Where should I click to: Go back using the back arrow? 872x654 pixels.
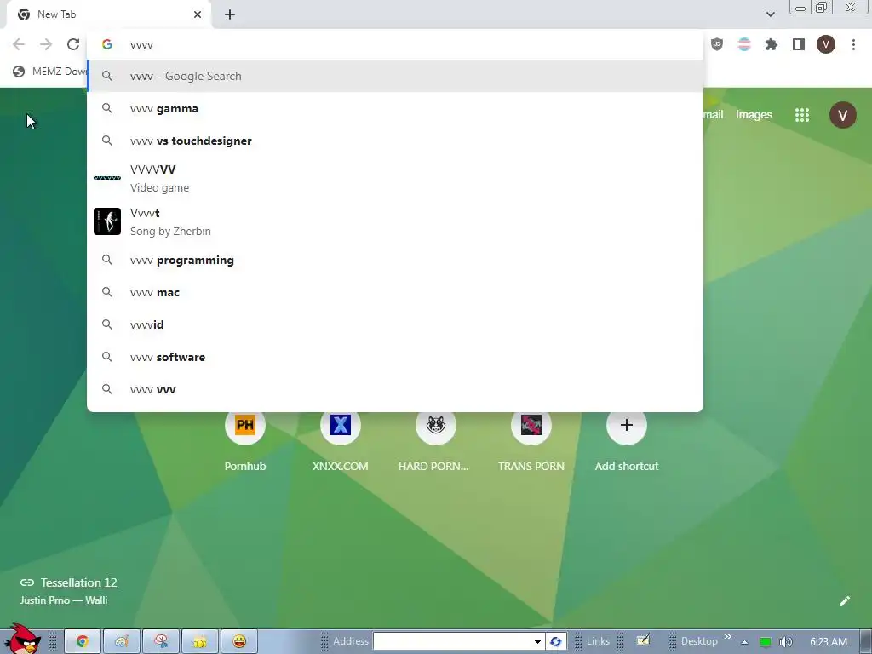pyautogui.click(x=19, y=44)
